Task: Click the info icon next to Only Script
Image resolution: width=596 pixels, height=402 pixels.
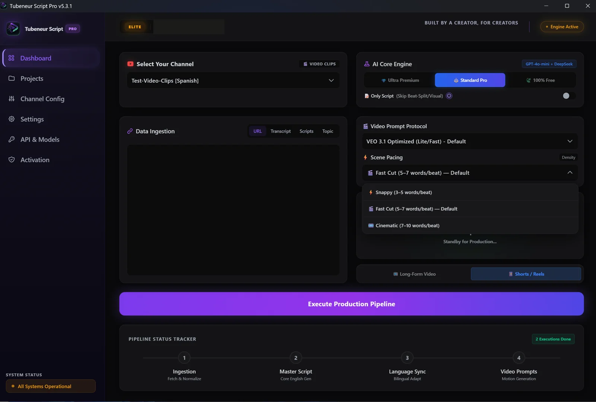Action: tap(449, 96)
